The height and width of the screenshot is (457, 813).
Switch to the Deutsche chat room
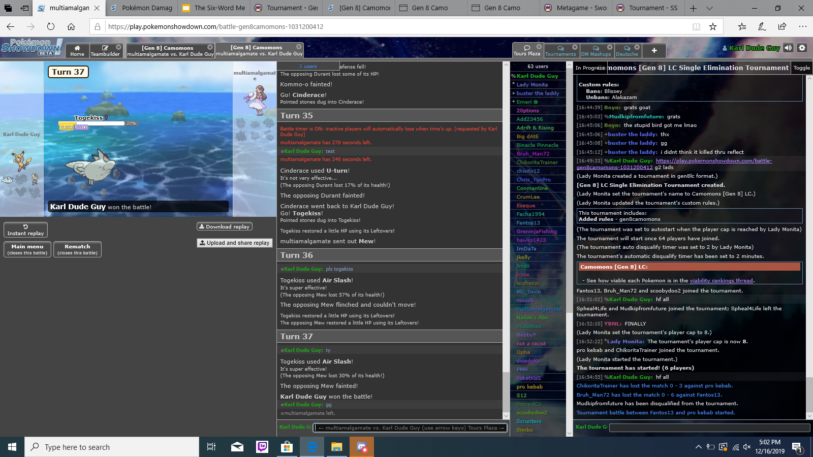(x=627, y=50)
